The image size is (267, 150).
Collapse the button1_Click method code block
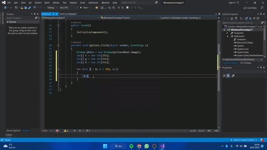tap(58, 45)
